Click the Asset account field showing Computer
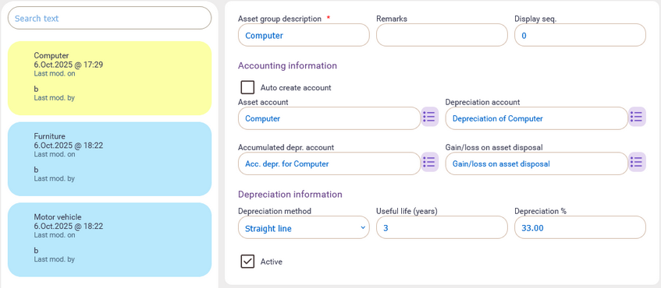 click(329, 118)
